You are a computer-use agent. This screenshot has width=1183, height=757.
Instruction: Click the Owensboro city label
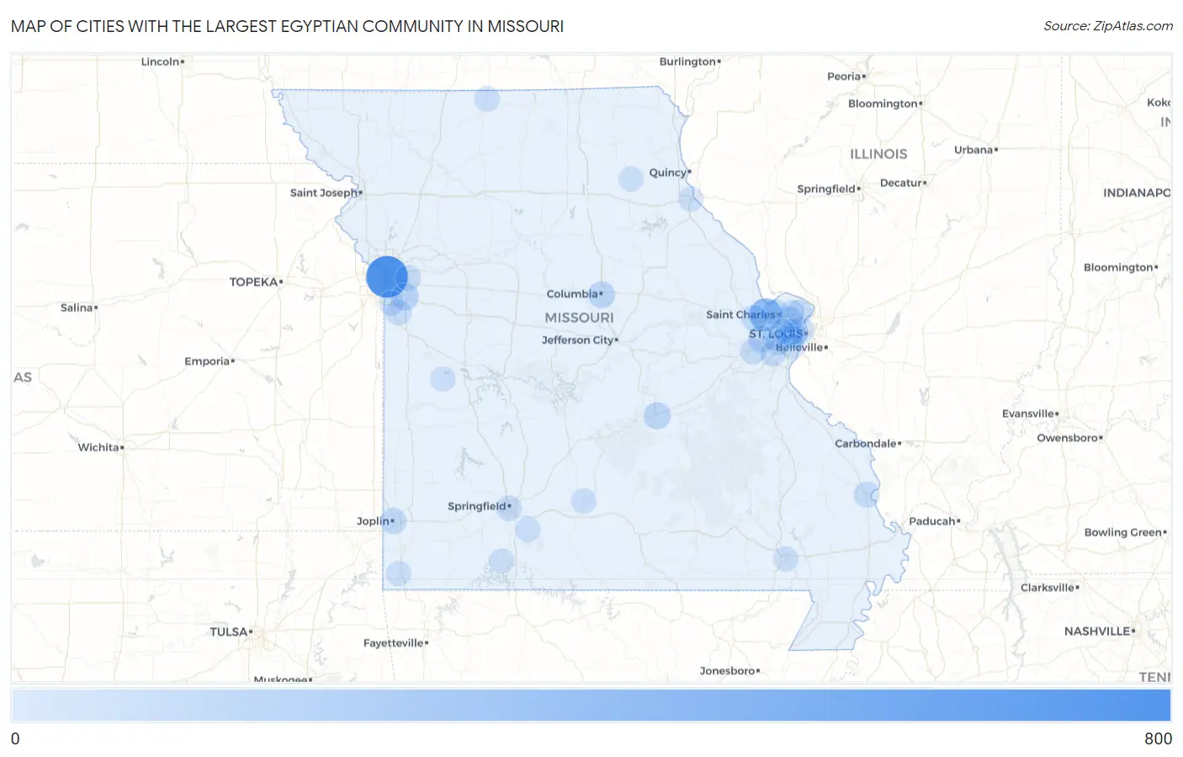tap(1069, 438)
